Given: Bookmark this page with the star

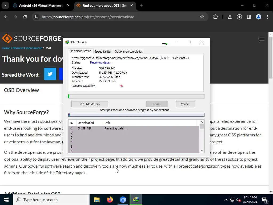Looking at the screenshot, I should coord(202,17).
